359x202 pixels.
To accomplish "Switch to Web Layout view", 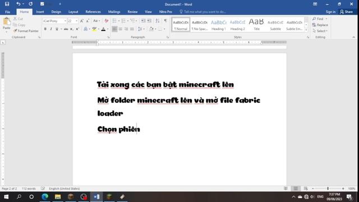I will (306, 189).
